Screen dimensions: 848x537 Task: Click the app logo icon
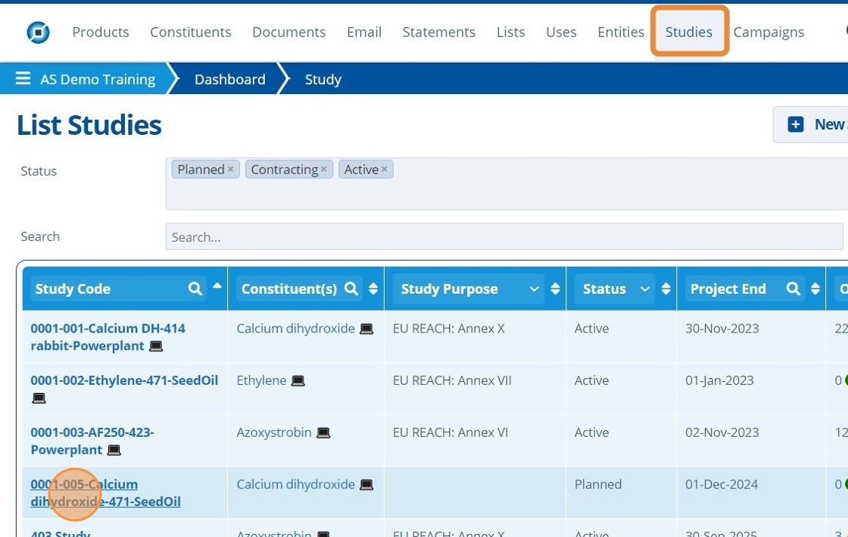(x=38, y=33)
